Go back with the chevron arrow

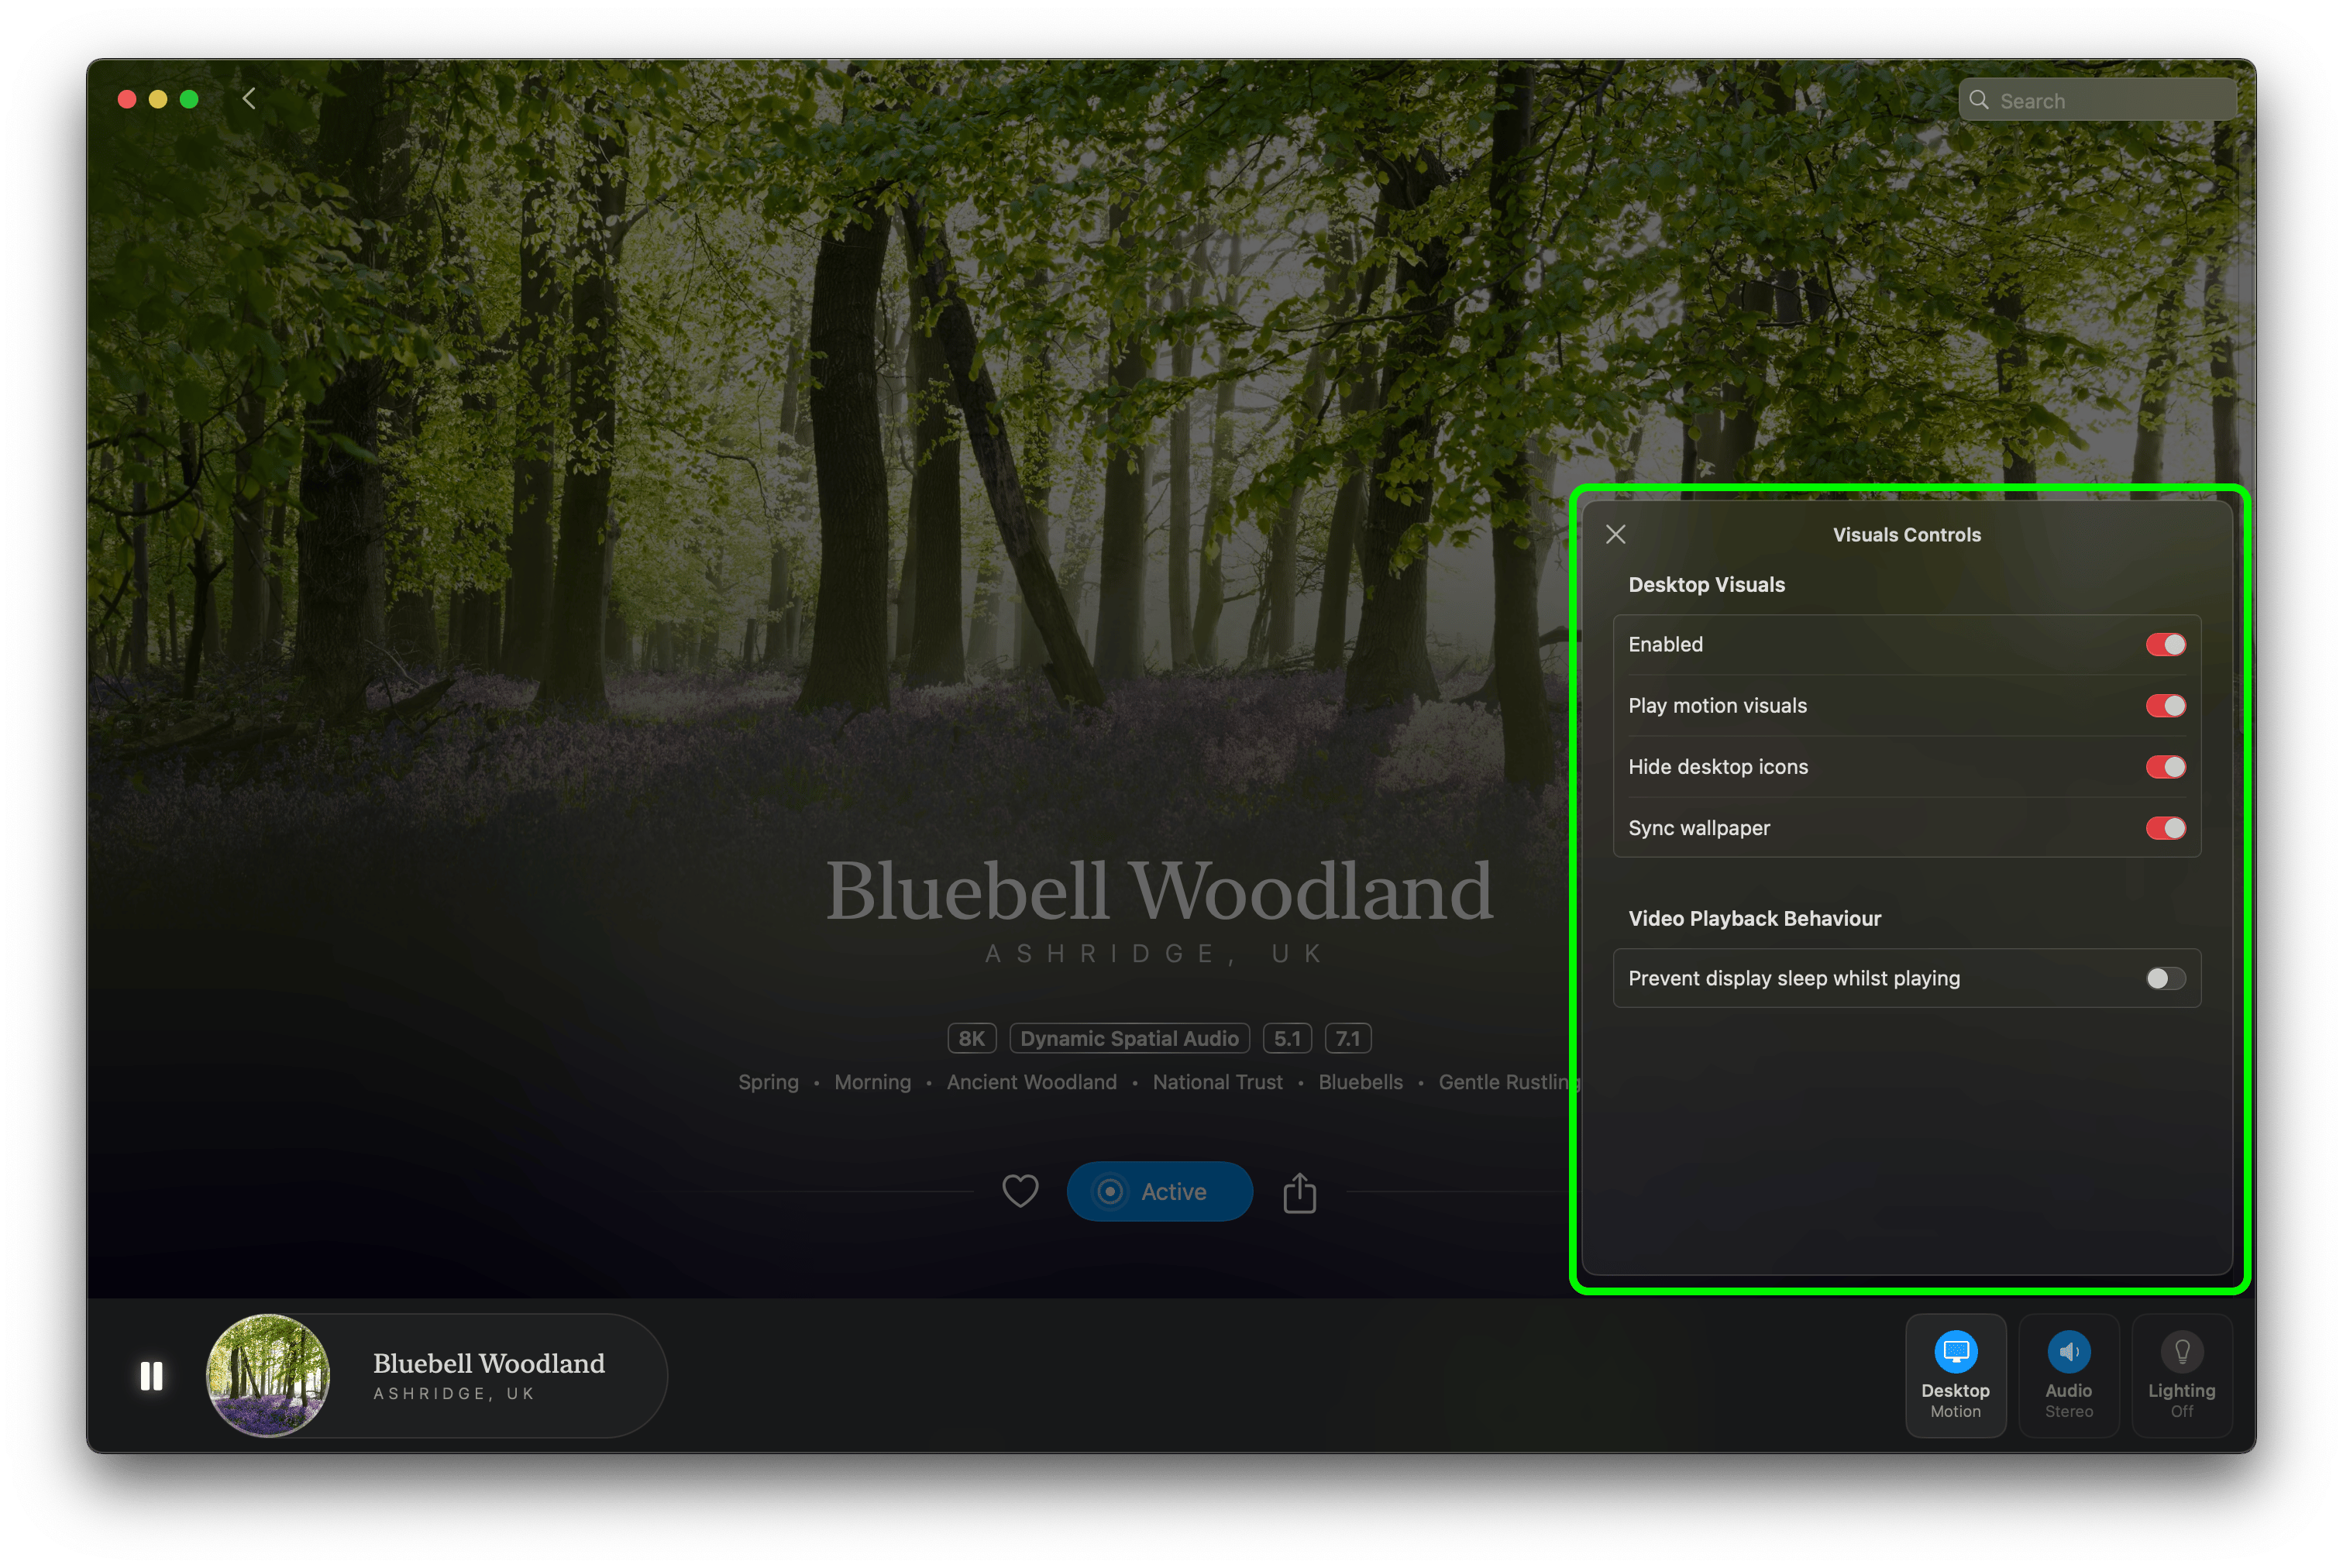point(249,99)
